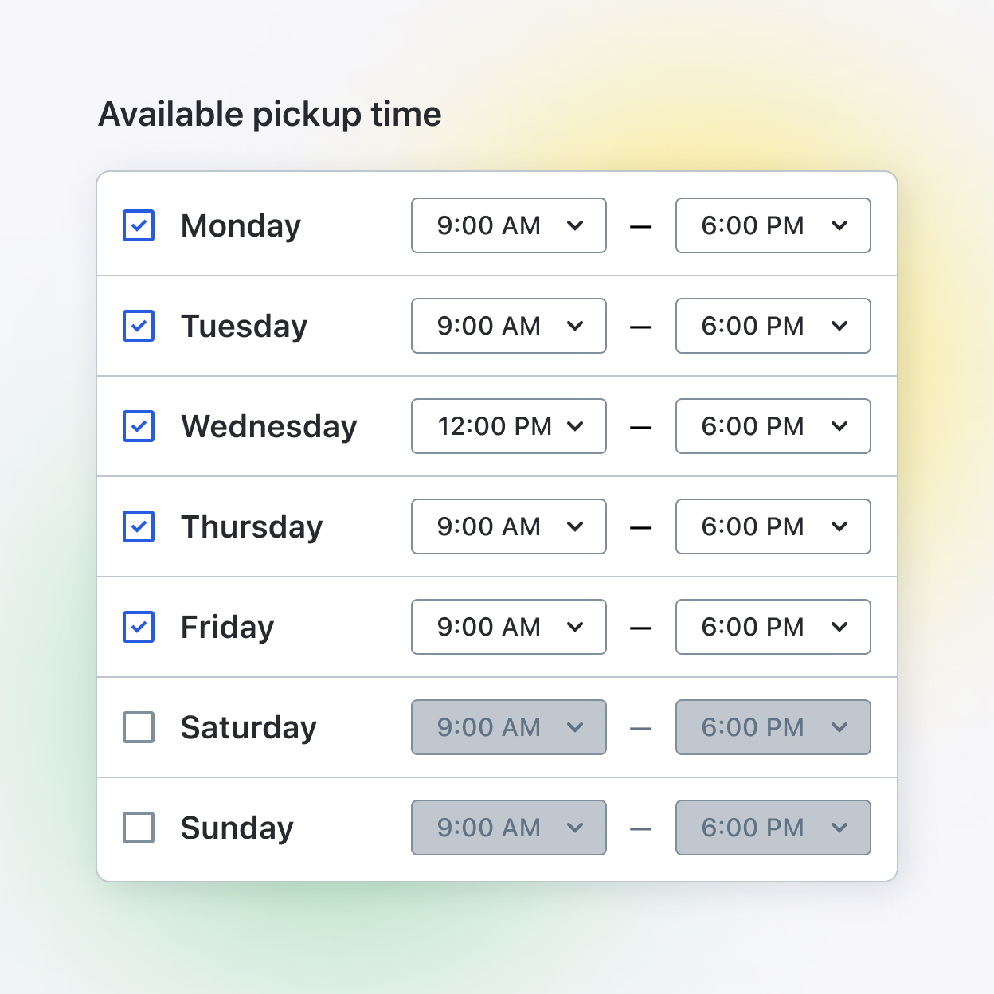Viewport: 994px width, 994px height.
Task: Open Wednesday 12:00 PM start dropdown
Action: click(x=508, y=426)
